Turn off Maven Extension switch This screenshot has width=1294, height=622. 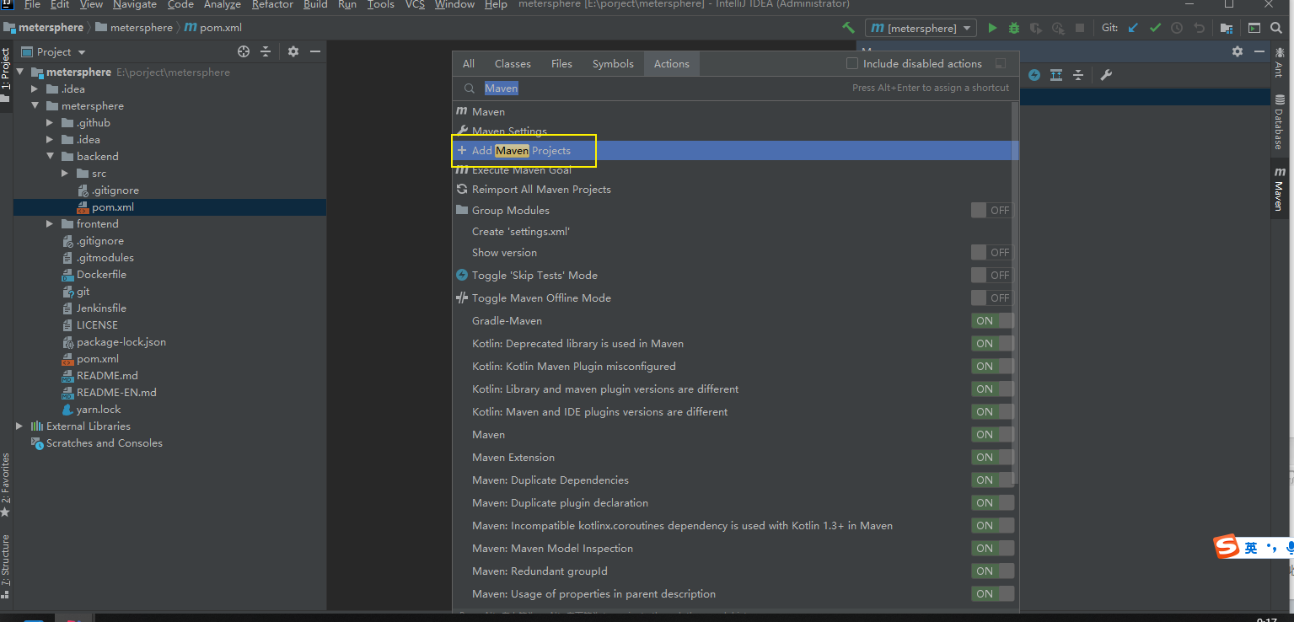pyautogui.click(x=992, y=458)
